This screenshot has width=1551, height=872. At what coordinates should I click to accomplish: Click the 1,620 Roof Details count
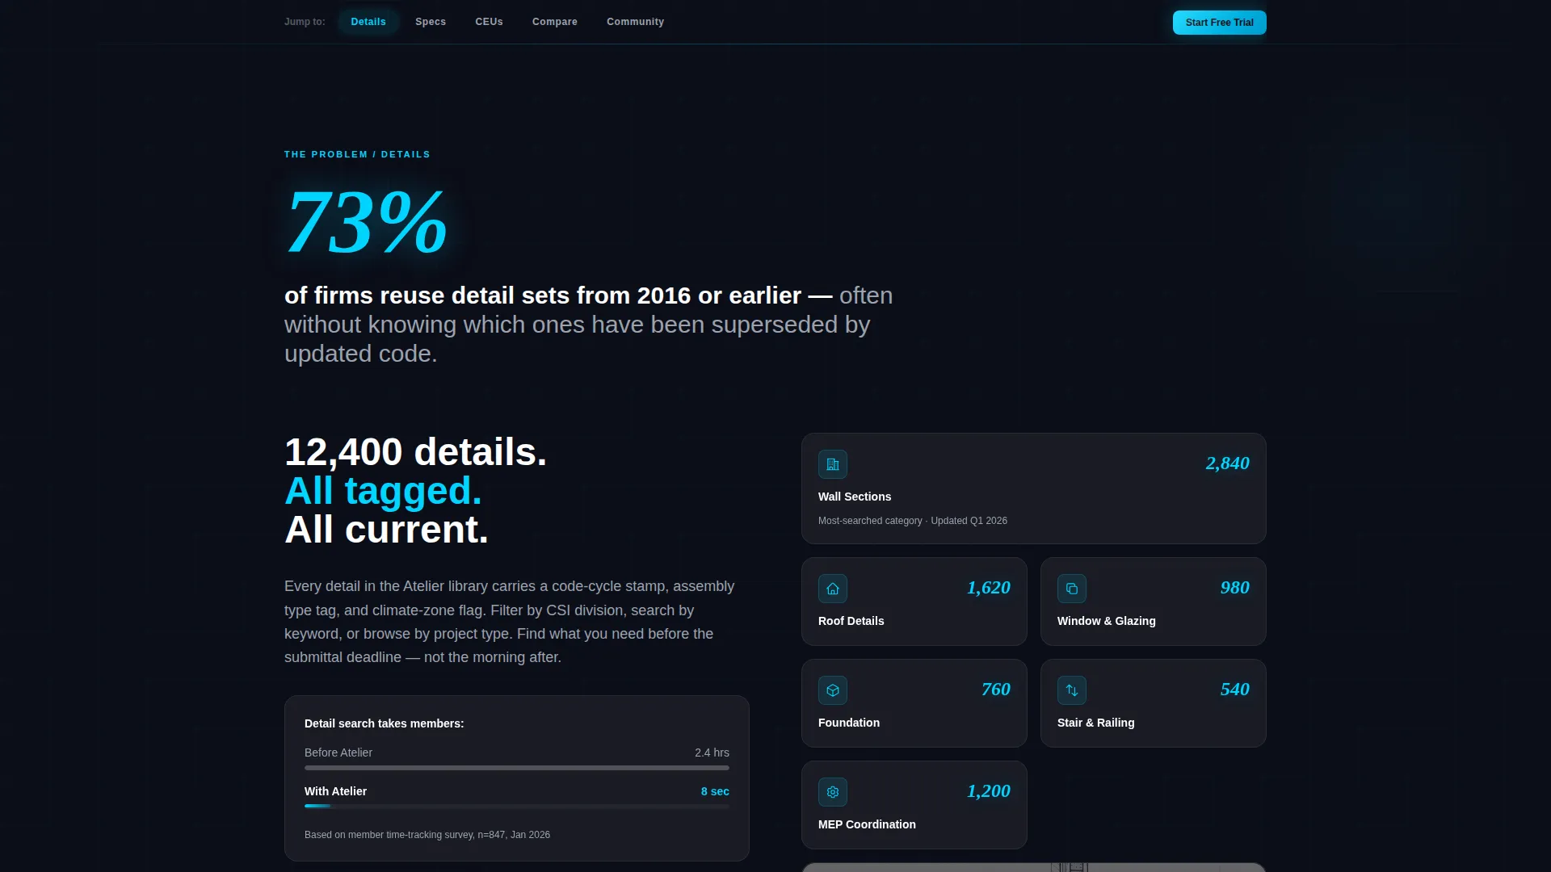[x=989, y=588]
